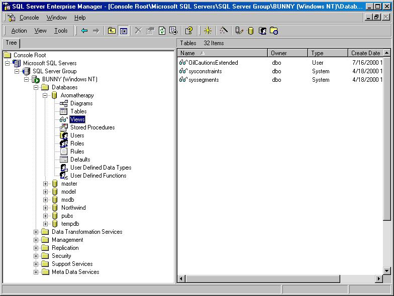The width and height of the screenshot is (394, 296).
Task: Select the Views glasses icon in tree
Action: [64, 119]
